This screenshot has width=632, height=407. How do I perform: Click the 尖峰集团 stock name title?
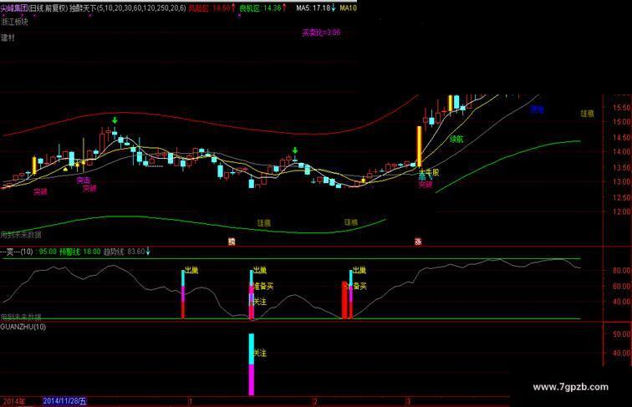click(x=14, y=8)
